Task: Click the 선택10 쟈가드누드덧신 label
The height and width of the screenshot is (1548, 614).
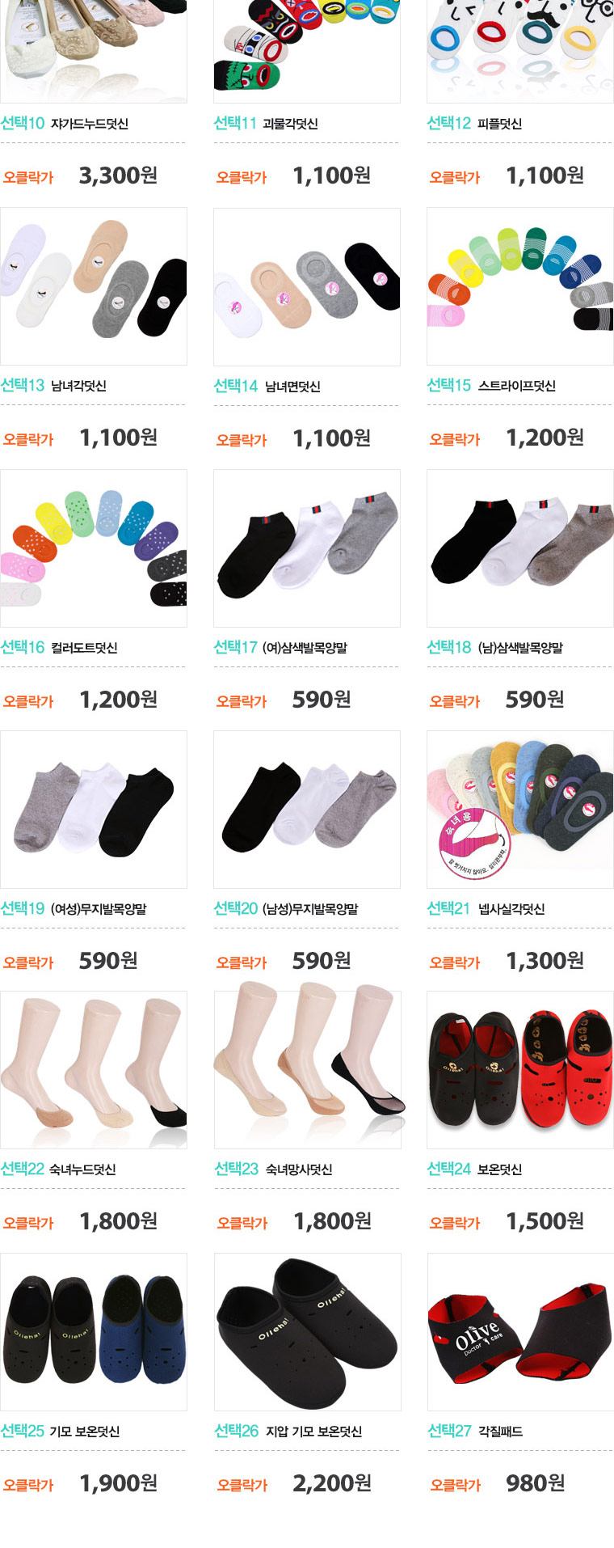Action: coord(65,123)
